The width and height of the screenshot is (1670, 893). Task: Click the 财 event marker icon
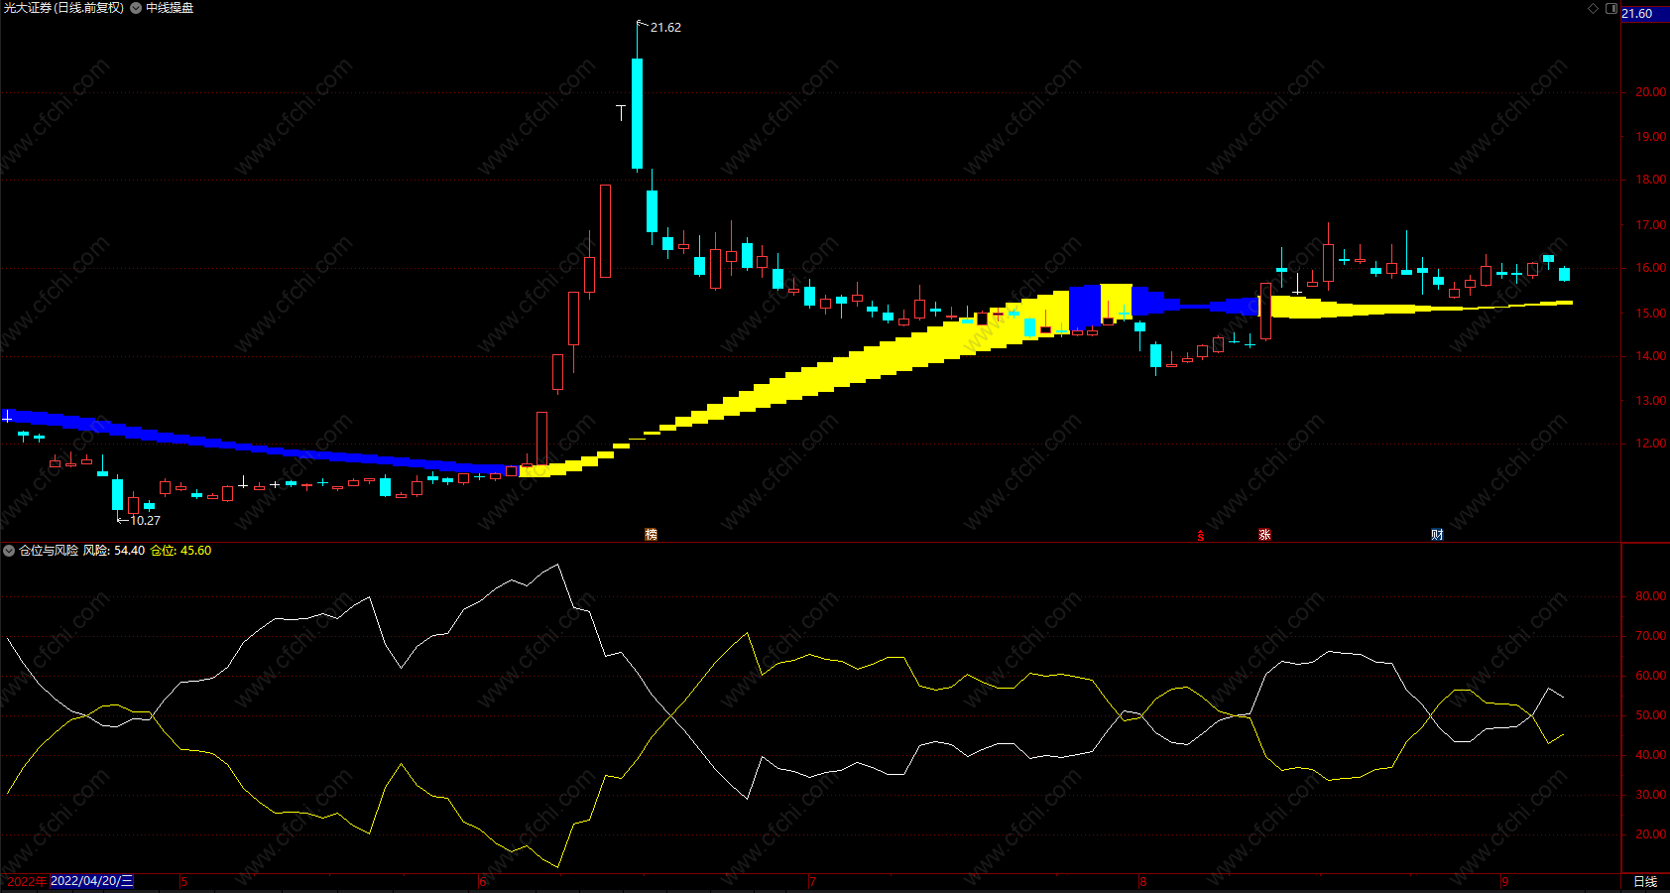pyautogui.click(x=1437, y=534)
